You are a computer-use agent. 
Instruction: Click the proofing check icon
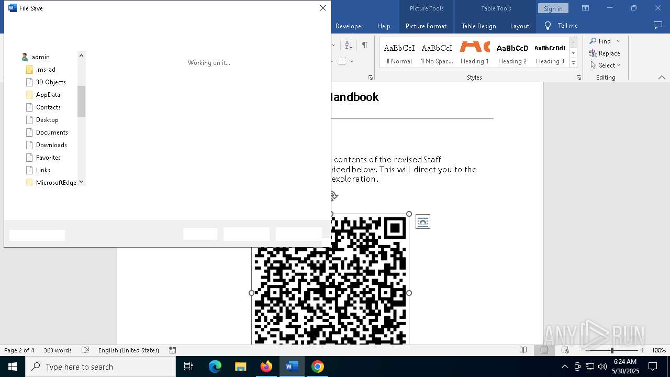[x=85, y=350]
